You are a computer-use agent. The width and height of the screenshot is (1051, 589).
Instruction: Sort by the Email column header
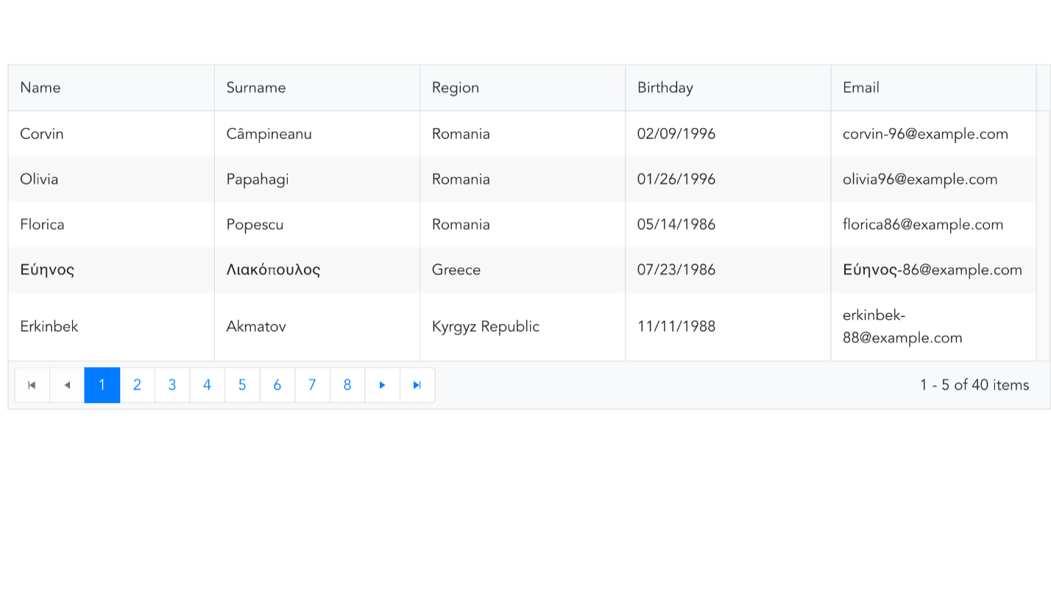(860, 88)
